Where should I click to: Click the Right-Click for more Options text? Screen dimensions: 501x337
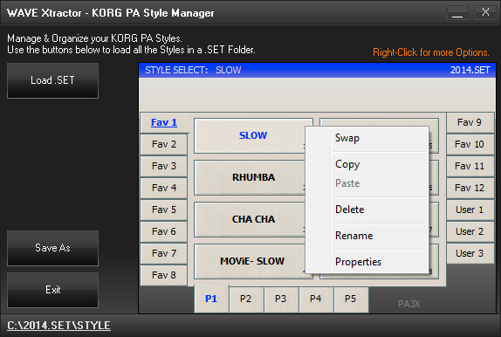431,52
